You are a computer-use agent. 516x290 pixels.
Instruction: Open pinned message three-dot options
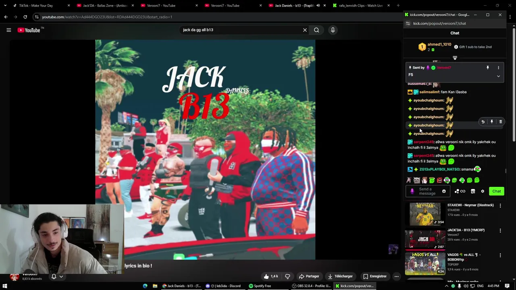pyautogui.click(x=498, y=68)
